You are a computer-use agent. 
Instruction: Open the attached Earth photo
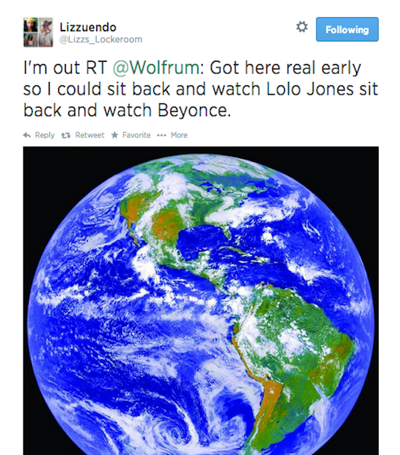201,300
